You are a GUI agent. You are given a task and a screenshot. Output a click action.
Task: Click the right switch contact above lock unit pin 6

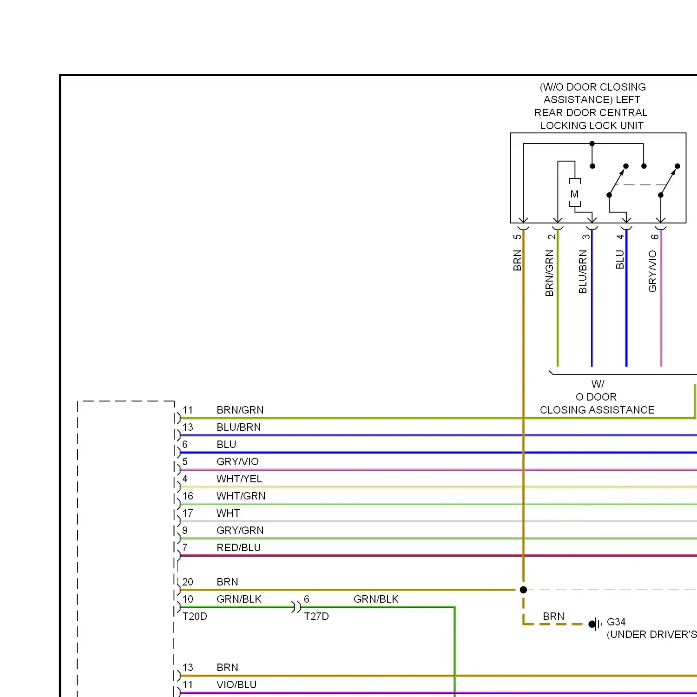pyautogui.click(x=669, y=180)
